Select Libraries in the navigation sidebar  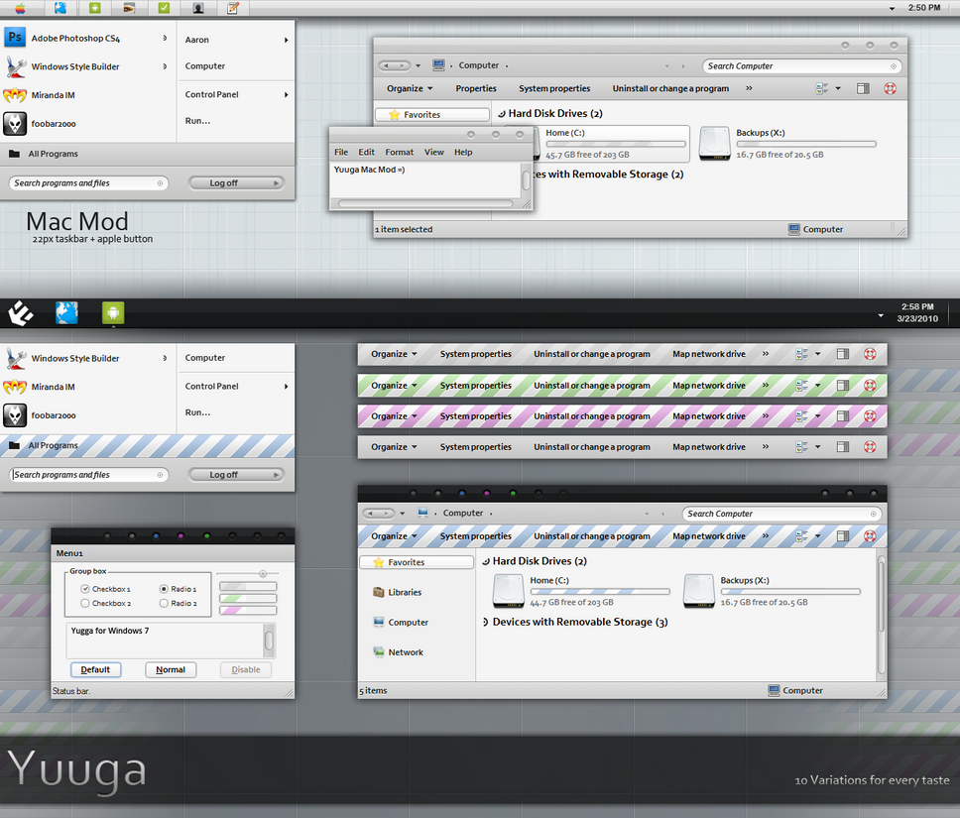(x=405, y=592)
